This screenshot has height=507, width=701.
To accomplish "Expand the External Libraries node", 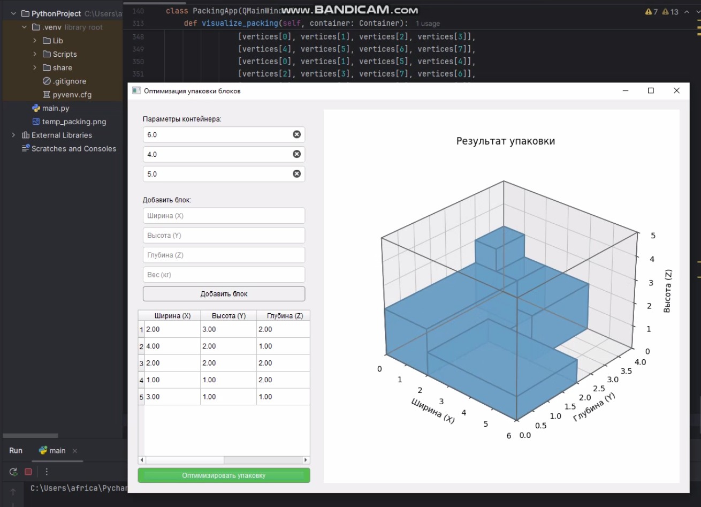I will coord(13,135).
